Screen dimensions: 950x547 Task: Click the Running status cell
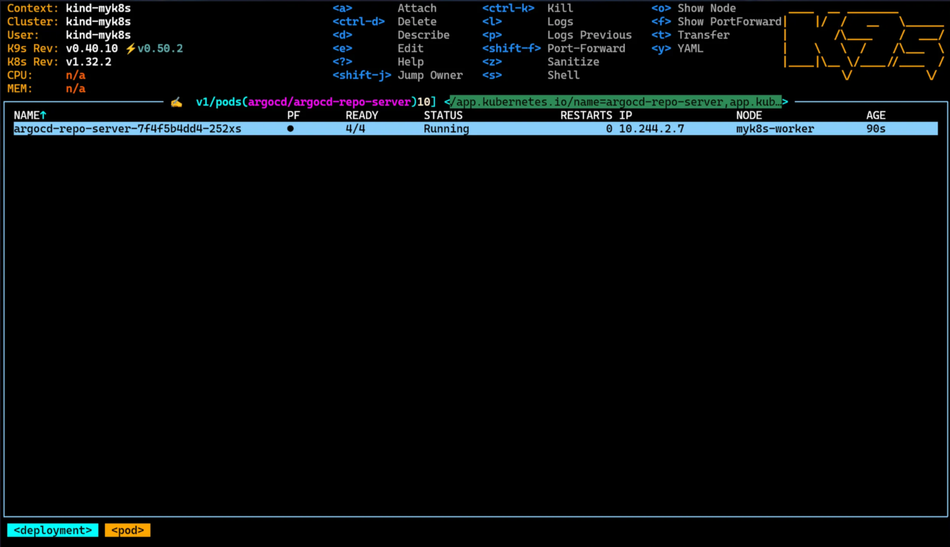click(x=446, y=129)
